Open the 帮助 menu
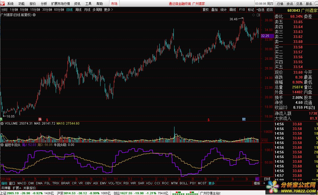 pyautogui.click(x=99, y=4)
